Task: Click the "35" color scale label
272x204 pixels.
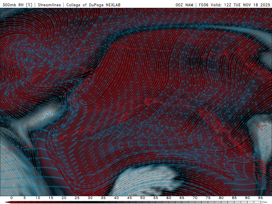Action: click(x=103, y=198)
